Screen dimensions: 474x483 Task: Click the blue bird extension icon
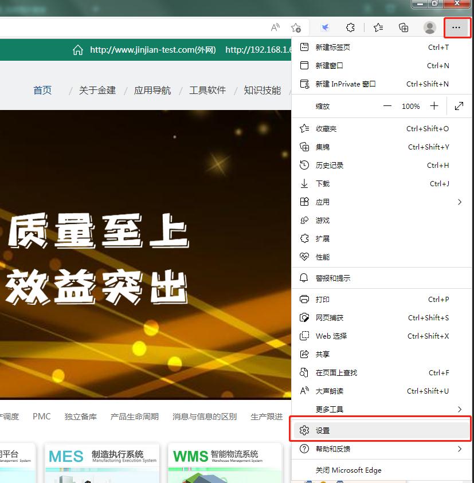pyautogui.click(x=325, y=28)
